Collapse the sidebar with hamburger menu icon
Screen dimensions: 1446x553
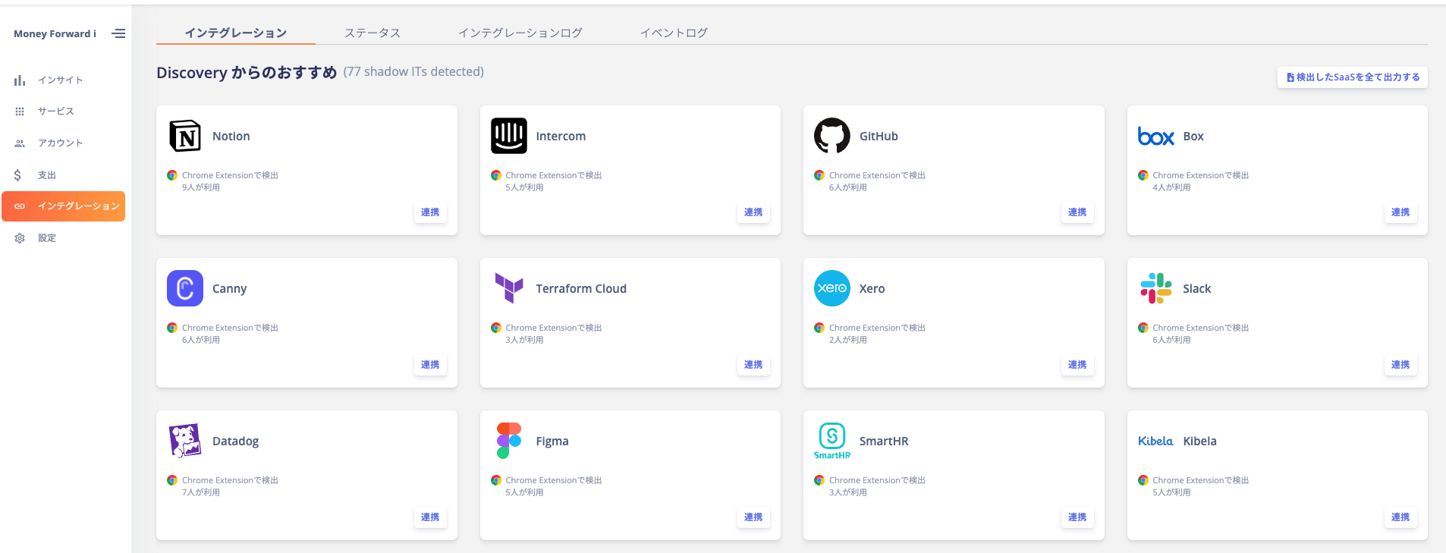click(118, 33)
